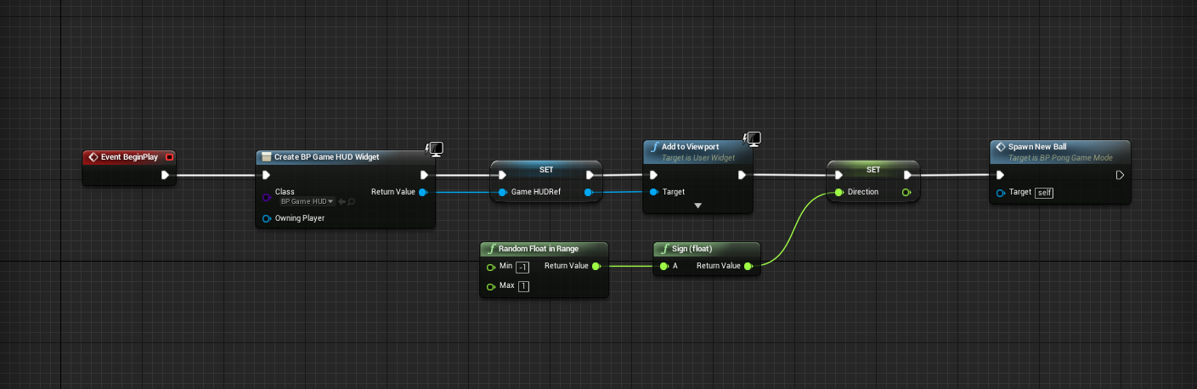The image size is (1197, 389).
Task: Click the blue output pin of the Game HUDRef SET node
Action: coord(589,193)
